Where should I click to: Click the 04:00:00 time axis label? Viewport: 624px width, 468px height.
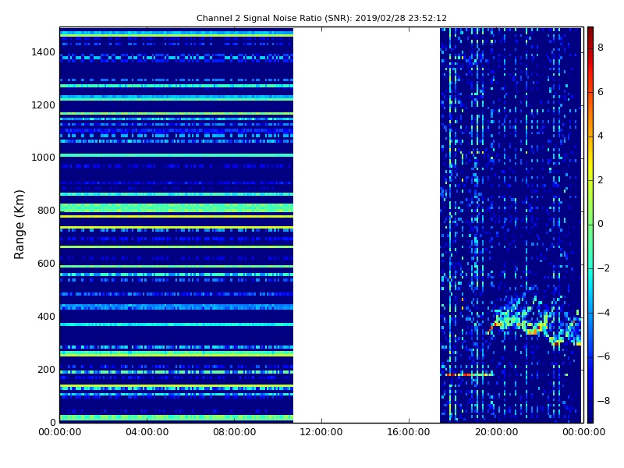tap(147, 432)
